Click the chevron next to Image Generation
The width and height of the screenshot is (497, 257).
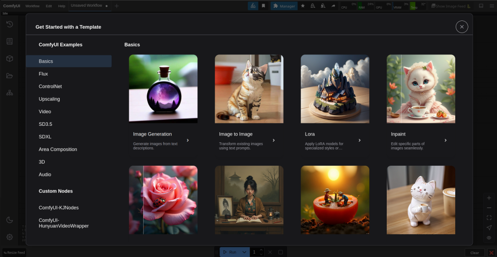(x=188, y=140)
